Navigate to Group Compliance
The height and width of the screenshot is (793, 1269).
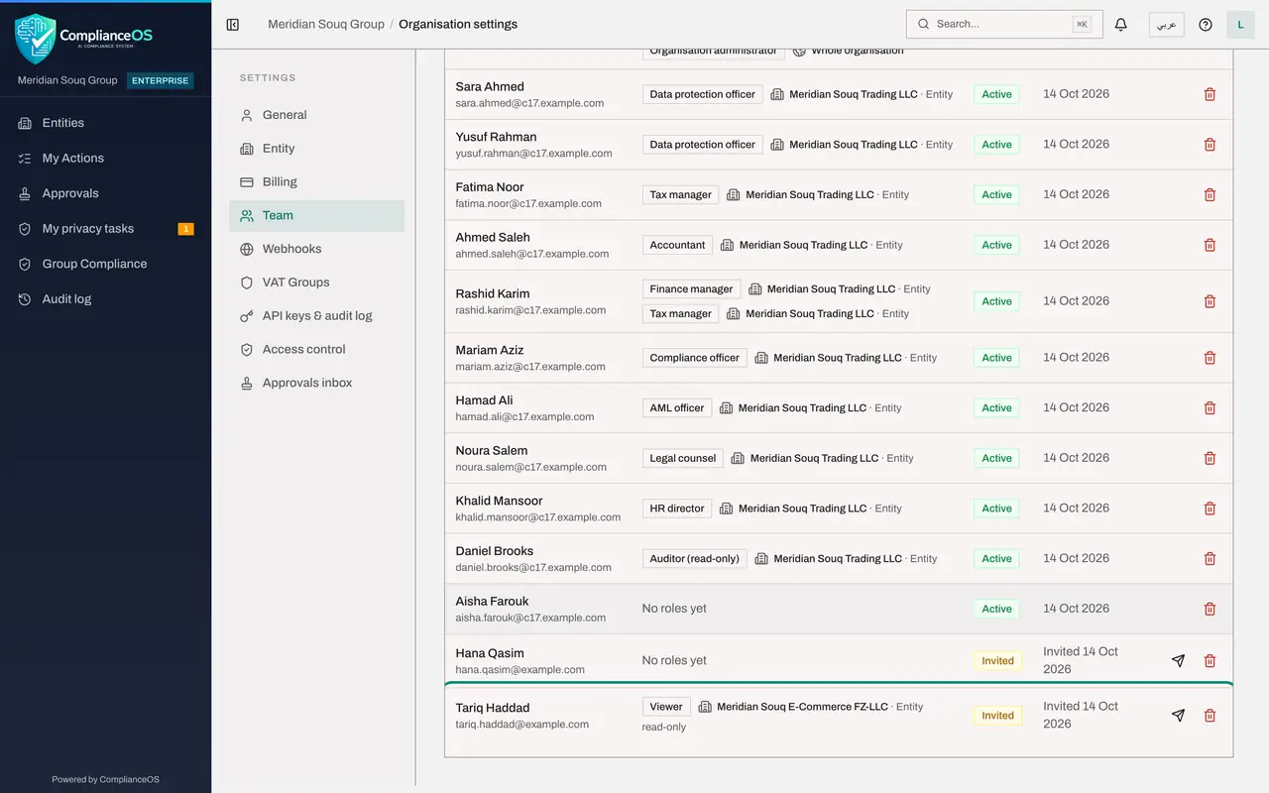point(105,264)
